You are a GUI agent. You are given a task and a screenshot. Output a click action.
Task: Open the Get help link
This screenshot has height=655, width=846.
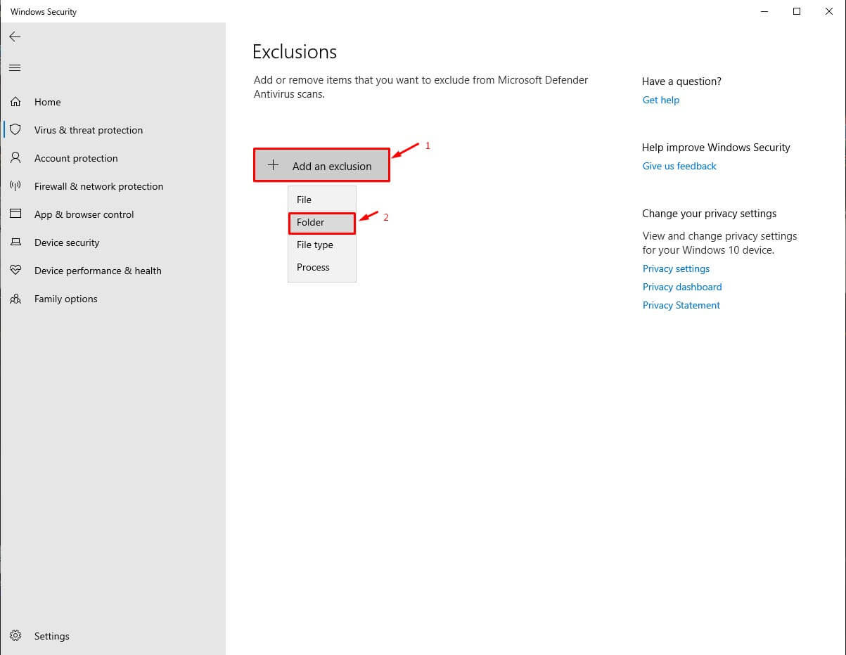pyautogui.click(x=660, y=100)
